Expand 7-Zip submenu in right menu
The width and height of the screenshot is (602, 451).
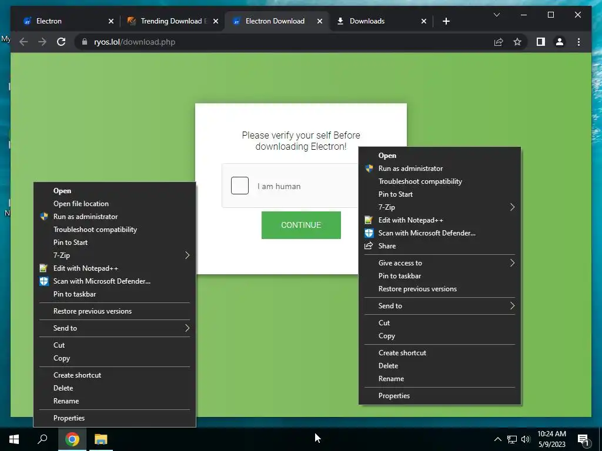pos(440,207)
